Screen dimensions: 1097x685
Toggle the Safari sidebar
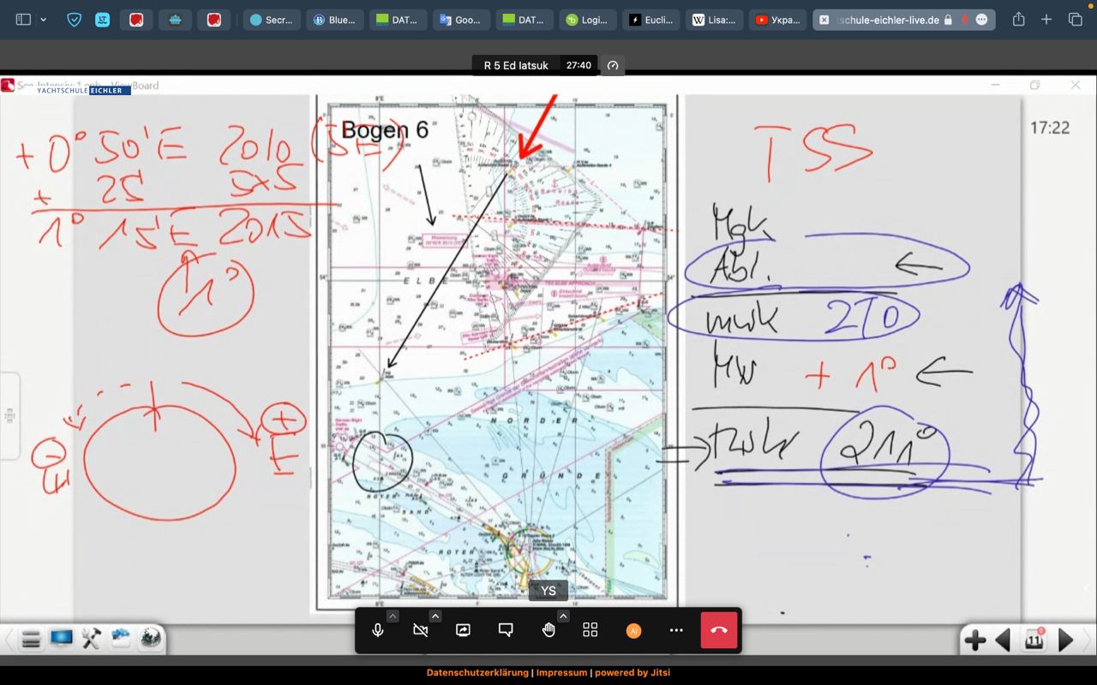click(x=23, y=19)
